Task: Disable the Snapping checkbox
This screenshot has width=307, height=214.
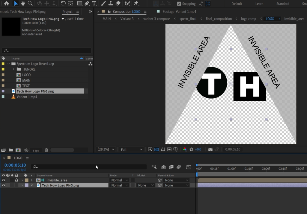Action: pyautogui.click(x=179, y=4)
